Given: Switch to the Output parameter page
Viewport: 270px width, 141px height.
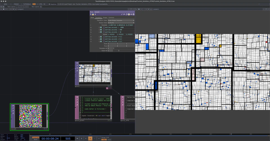Looking at the screenshot, I should (x=105, y=17).
